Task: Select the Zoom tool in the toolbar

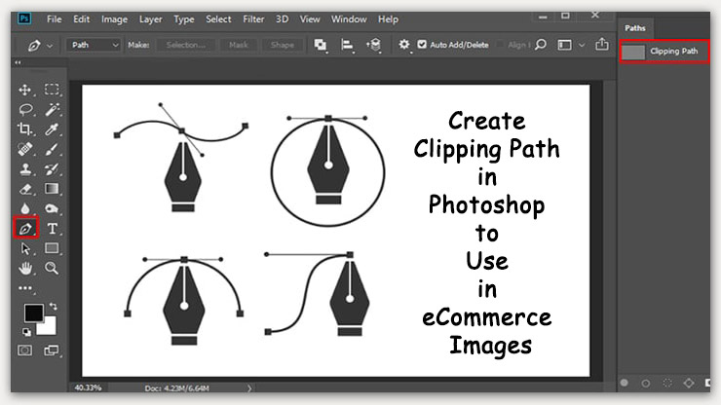Action: coord(53,268)
